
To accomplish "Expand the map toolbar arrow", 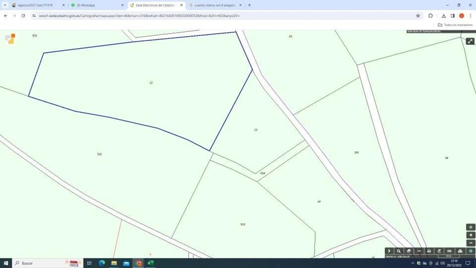I will (x=389, y=251).
